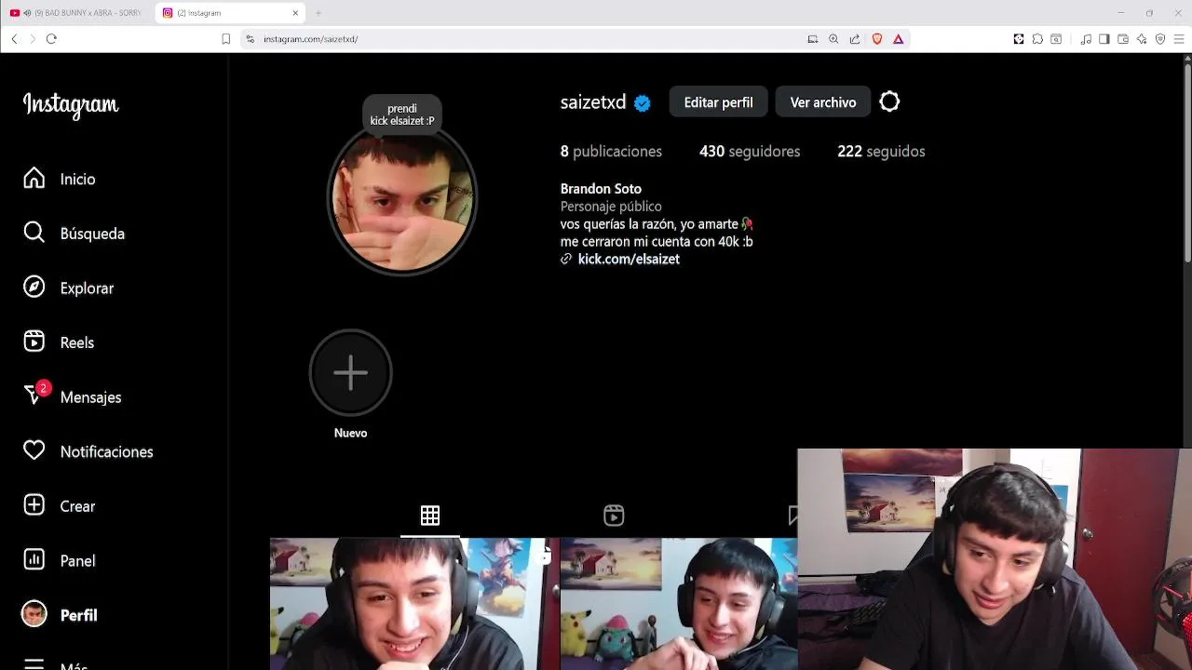The height and width of the screenshot is (670, 1192).
Task: Open Mensajes with 2 unread
Action: coord(72,397)
